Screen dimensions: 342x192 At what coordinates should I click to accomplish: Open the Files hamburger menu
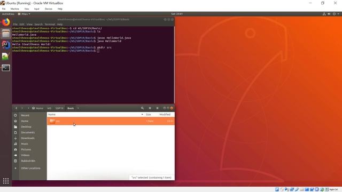157,108
